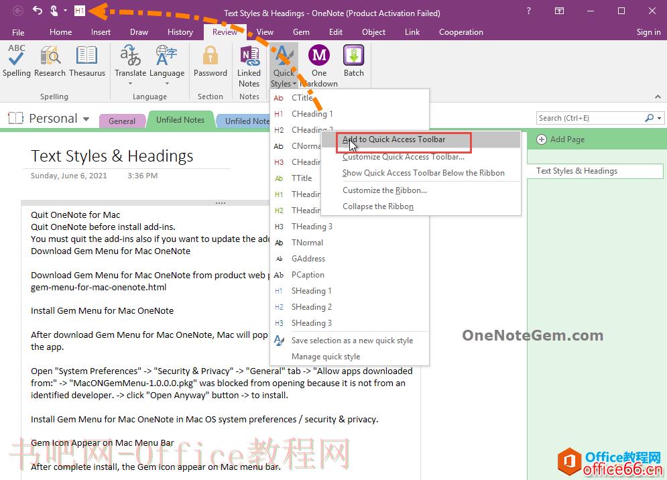
Task: Open the search scope dropdown arrow
Action: point(660,118)
